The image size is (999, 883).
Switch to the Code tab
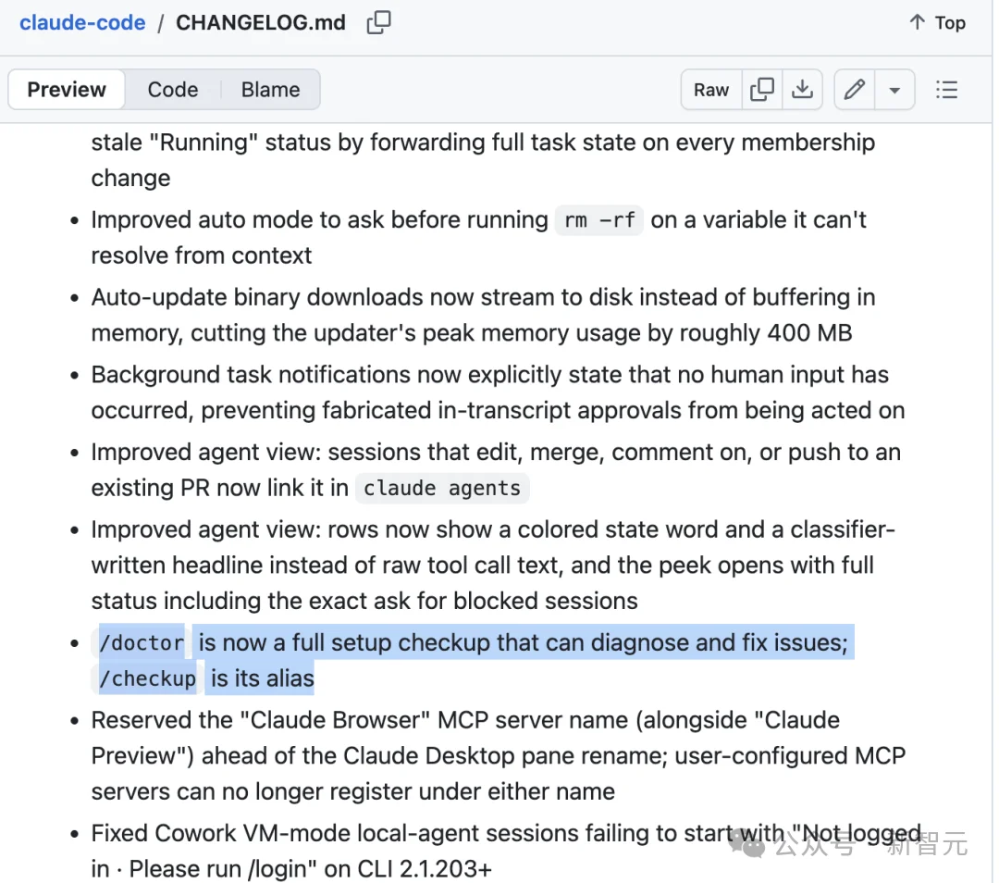point(173,90)
